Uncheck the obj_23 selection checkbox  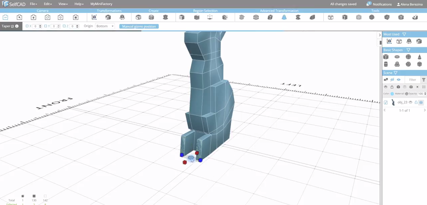coord(386,102)
